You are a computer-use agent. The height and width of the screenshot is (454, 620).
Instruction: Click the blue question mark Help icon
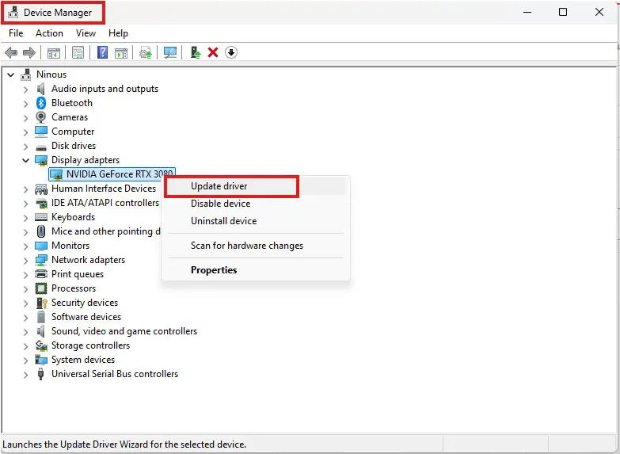tap(102, 52)
